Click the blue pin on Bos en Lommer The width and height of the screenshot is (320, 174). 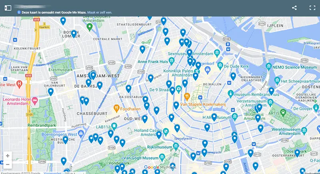point(74,34)
